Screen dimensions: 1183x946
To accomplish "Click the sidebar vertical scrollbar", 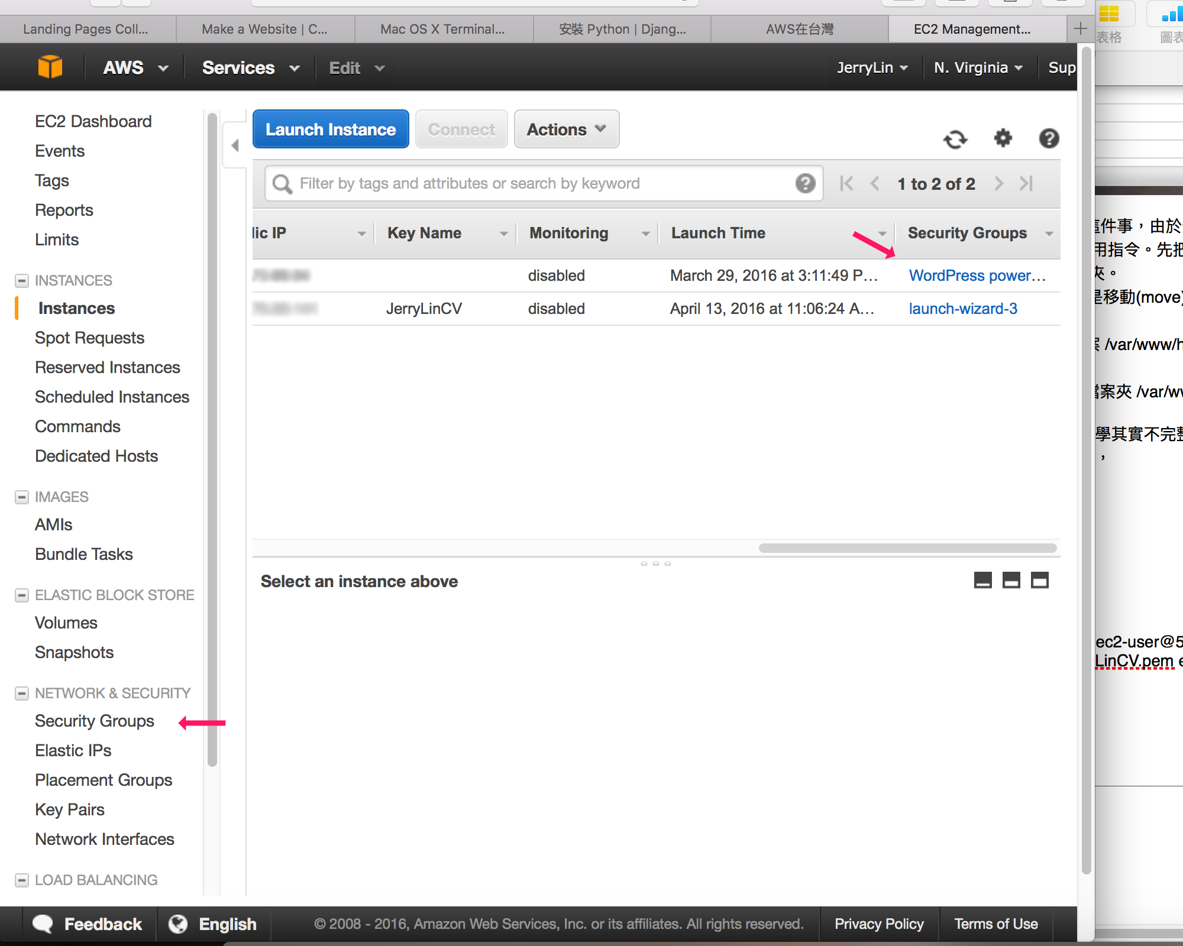I will (212, 440).
